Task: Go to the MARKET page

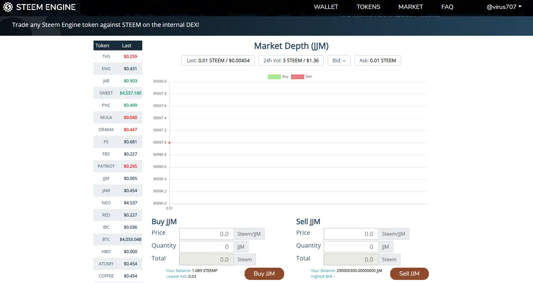Action: coord(411,7)
